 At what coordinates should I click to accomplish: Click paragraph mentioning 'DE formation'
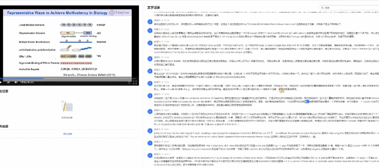pyautogui.click(x=247, y=24)
